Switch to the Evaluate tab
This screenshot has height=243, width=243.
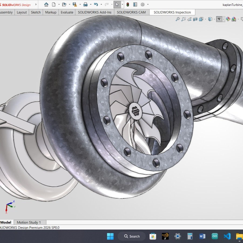[x=67, y=12]
